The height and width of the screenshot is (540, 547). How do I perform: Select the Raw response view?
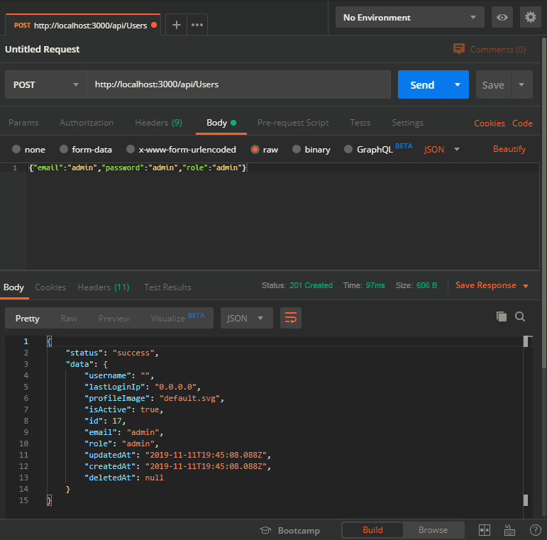click(69, 318)
